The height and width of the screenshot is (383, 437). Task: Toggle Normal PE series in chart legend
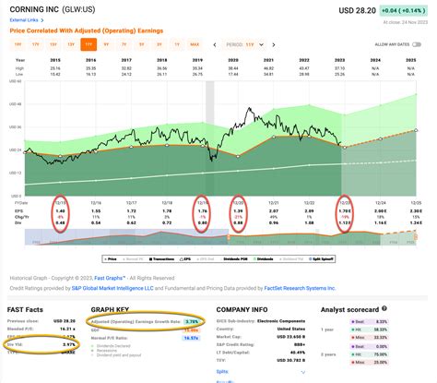point(134,259)
